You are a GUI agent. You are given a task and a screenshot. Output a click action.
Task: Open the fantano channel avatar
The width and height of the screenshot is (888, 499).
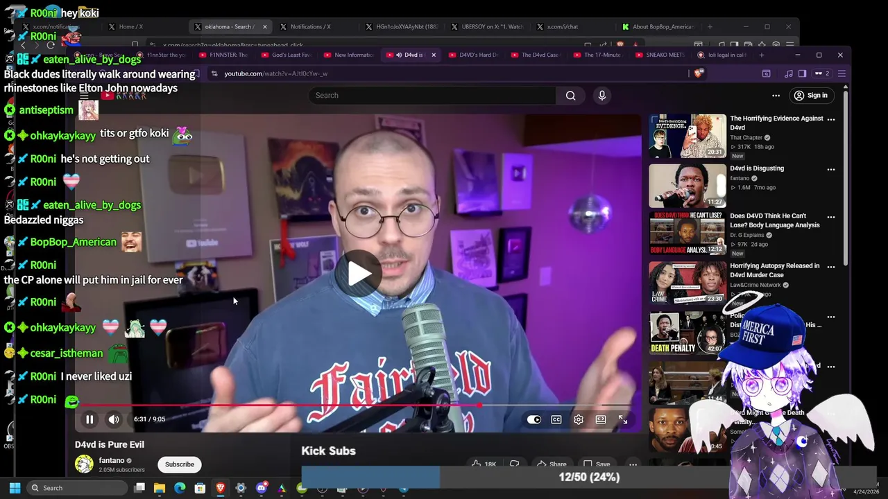point(84,464)
